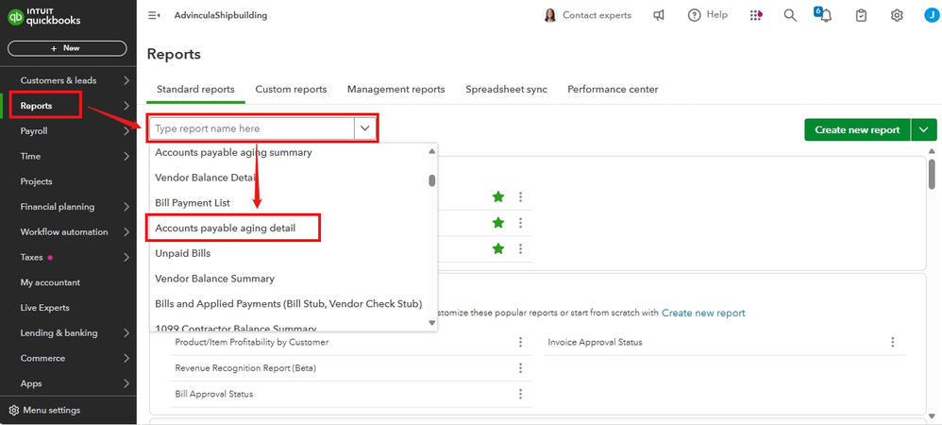This screenshot has height=425, width=942.
Task: Toggle the third green favorite star
Action: [x=498, y=248]
